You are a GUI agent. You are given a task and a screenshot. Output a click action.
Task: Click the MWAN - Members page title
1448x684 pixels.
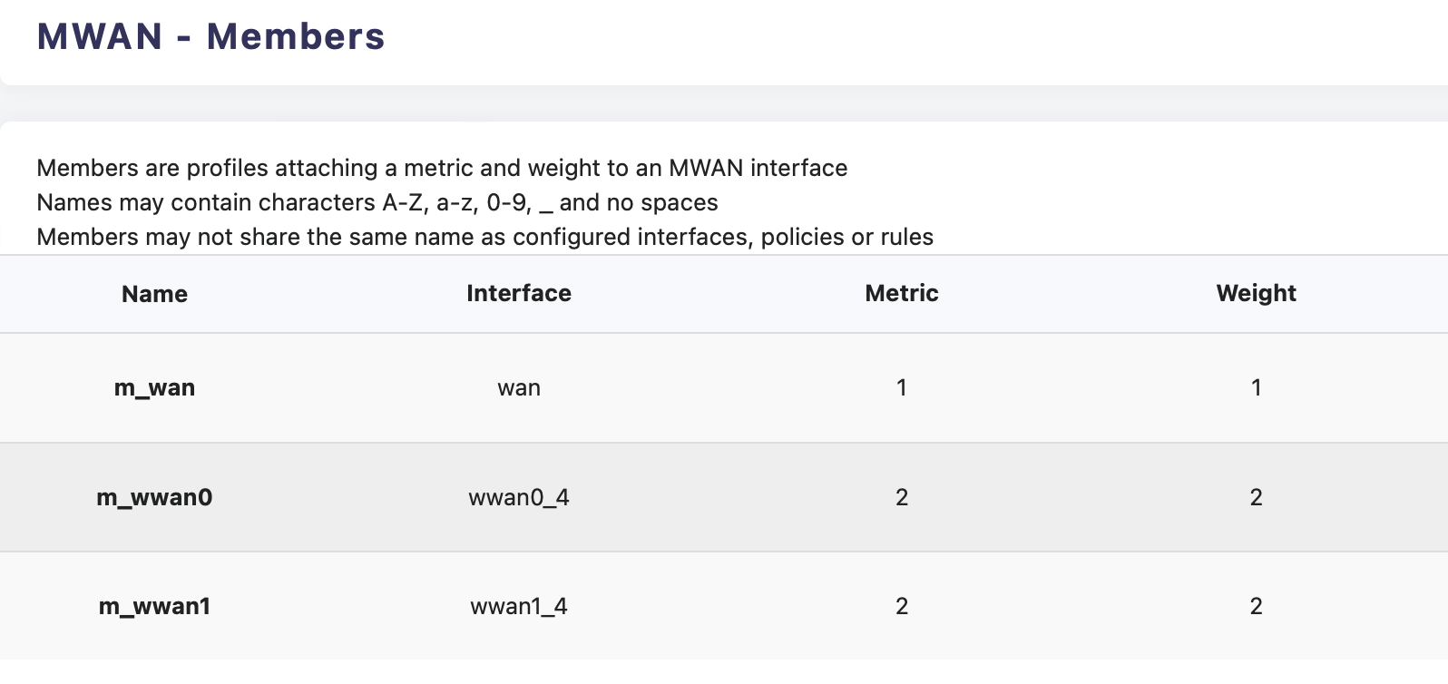210,37
